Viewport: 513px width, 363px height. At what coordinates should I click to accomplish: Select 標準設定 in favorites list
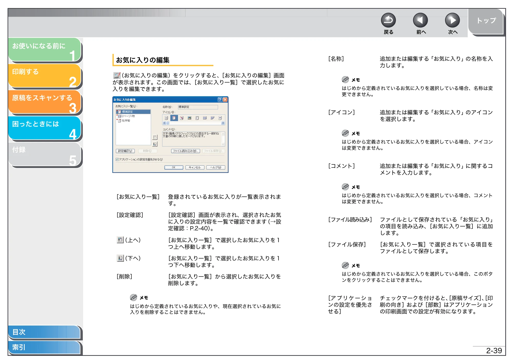133,112
